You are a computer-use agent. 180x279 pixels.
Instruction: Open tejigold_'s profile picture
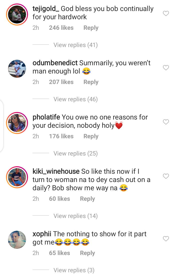[x=17, y=14]
